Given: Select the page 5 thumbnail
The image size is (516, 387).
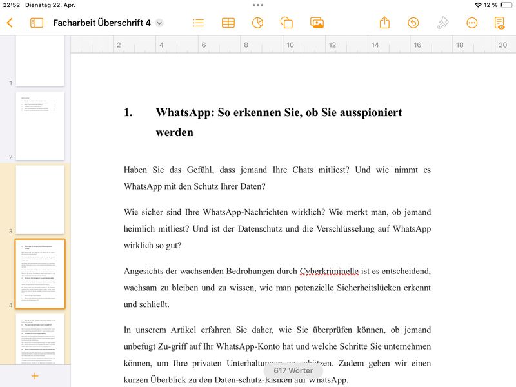Looking at the screenshot, I should pyautogui.click(x=40, y=339).
